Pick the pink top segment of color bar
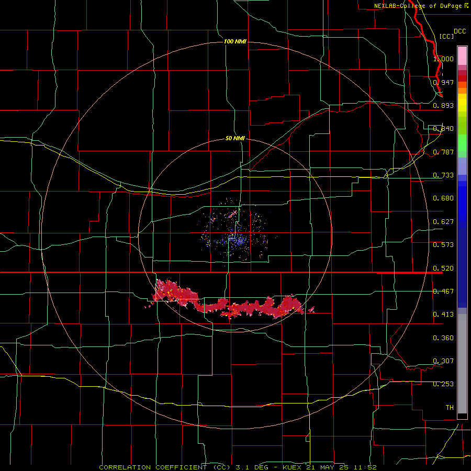The width and height of the screenshot is (471, 471). point(462,55)
